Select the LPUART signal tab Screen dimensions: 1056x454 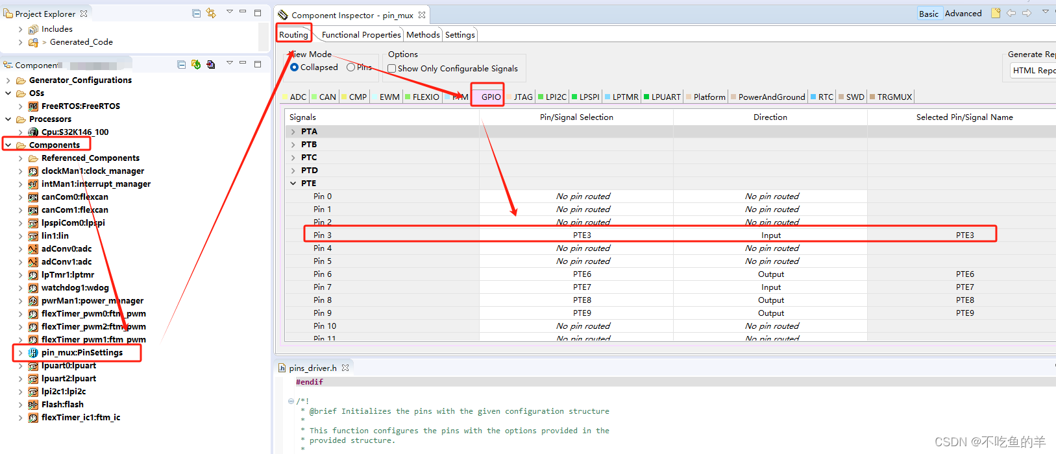(662, 97)
